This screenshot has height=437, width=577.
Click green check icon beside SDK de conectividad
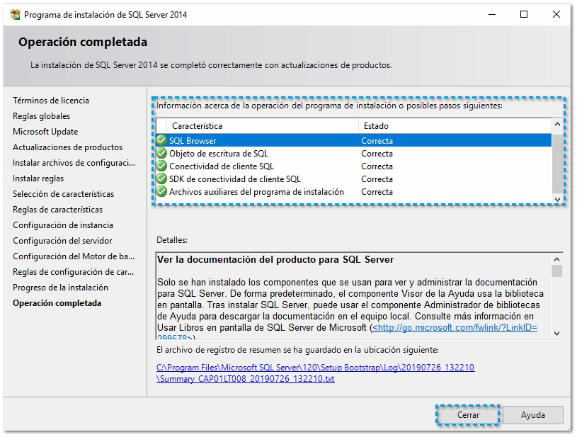pos(161,179)
